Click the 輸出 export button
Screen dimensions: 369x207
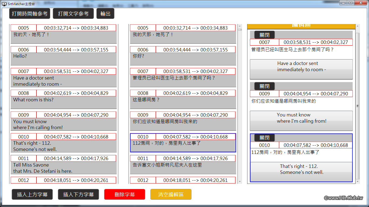[x=105, y=13]
